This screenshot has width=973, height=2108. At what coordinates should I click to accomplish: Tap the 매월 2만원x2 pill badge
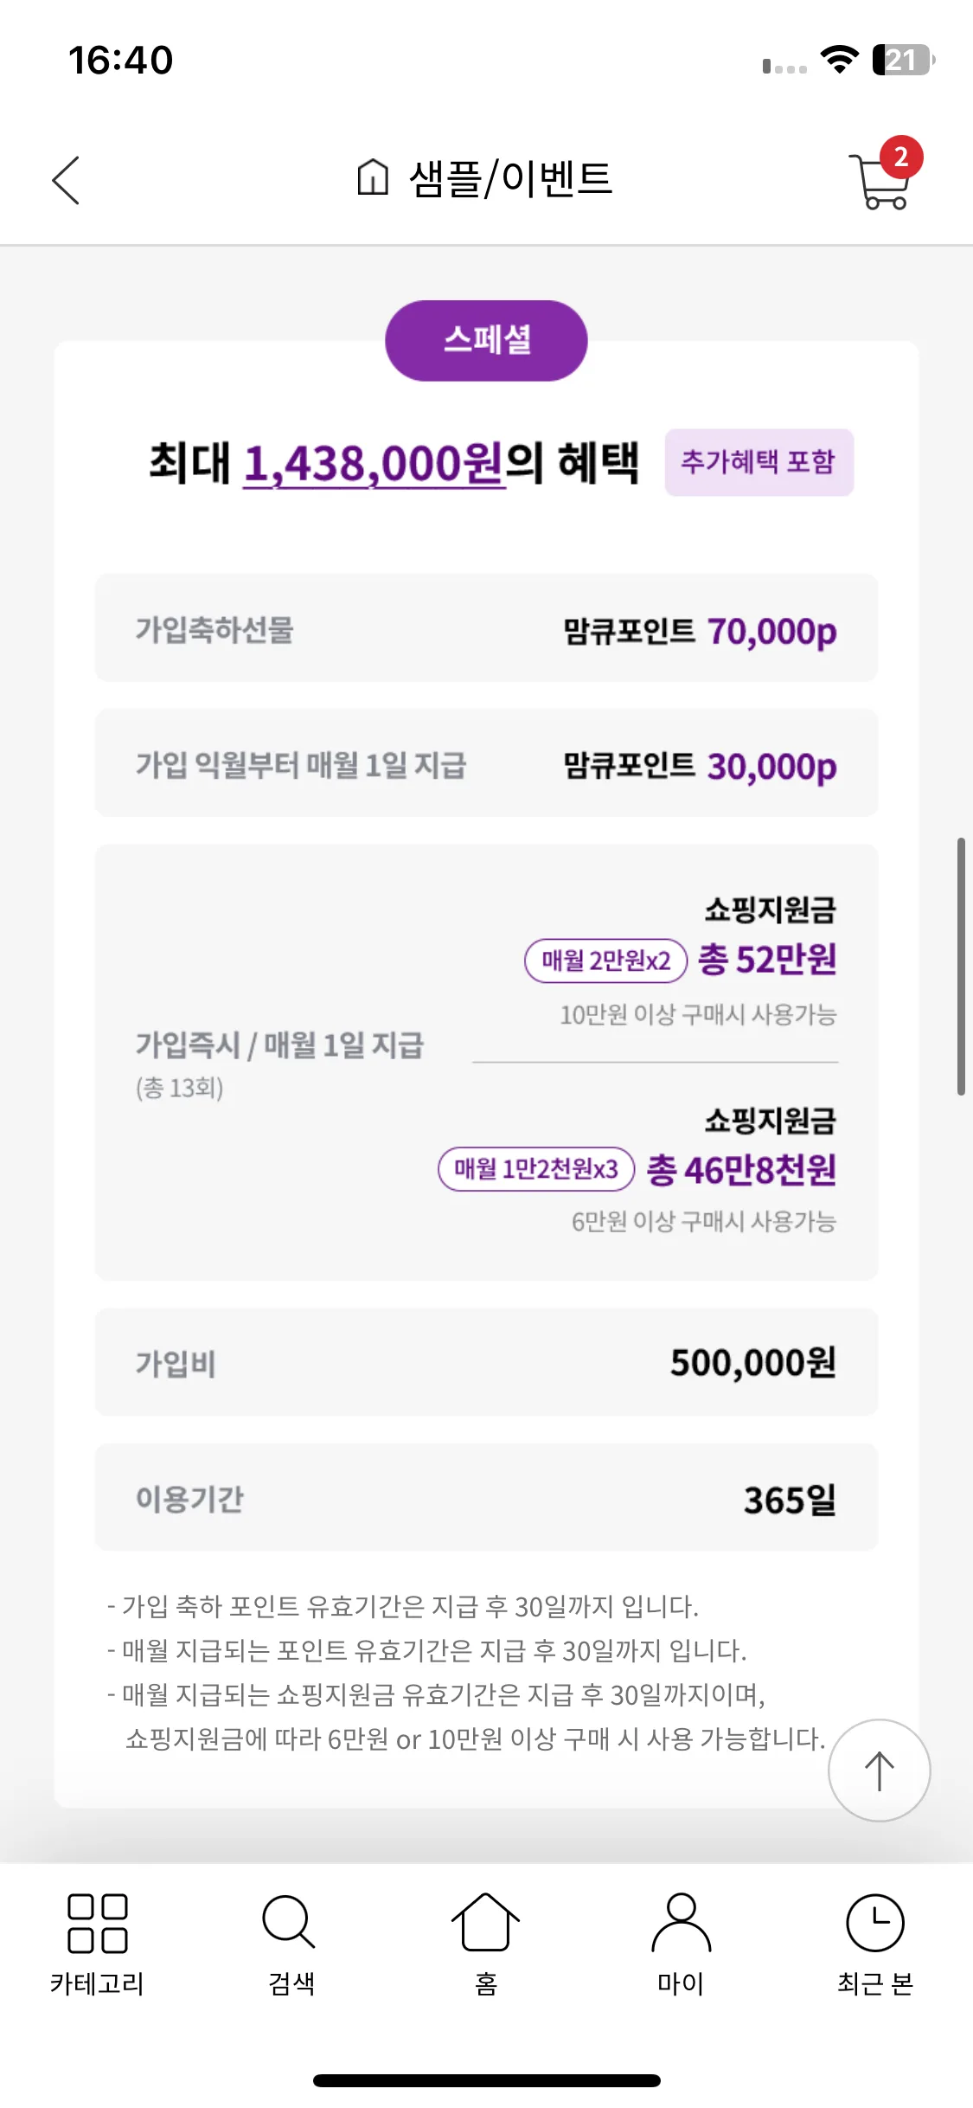coord(605,960)
